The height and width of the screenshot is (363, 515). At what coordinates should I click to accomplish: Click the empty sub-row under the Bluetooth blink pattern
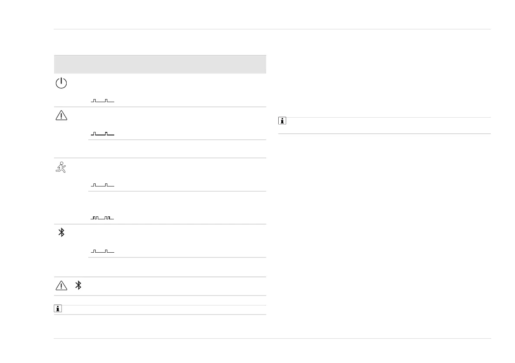pos(177,267)
